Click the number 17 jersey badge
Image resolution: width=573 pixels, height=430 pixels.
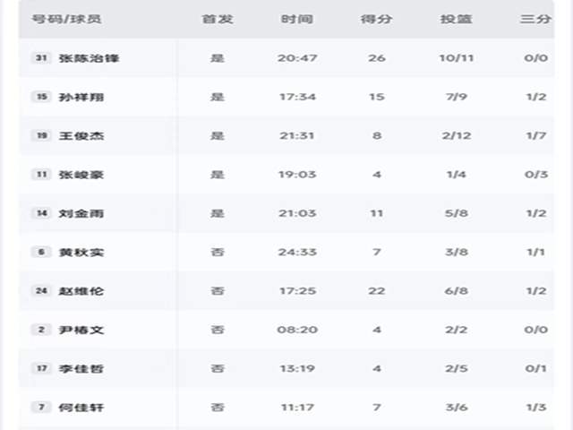tap(40, 368)
